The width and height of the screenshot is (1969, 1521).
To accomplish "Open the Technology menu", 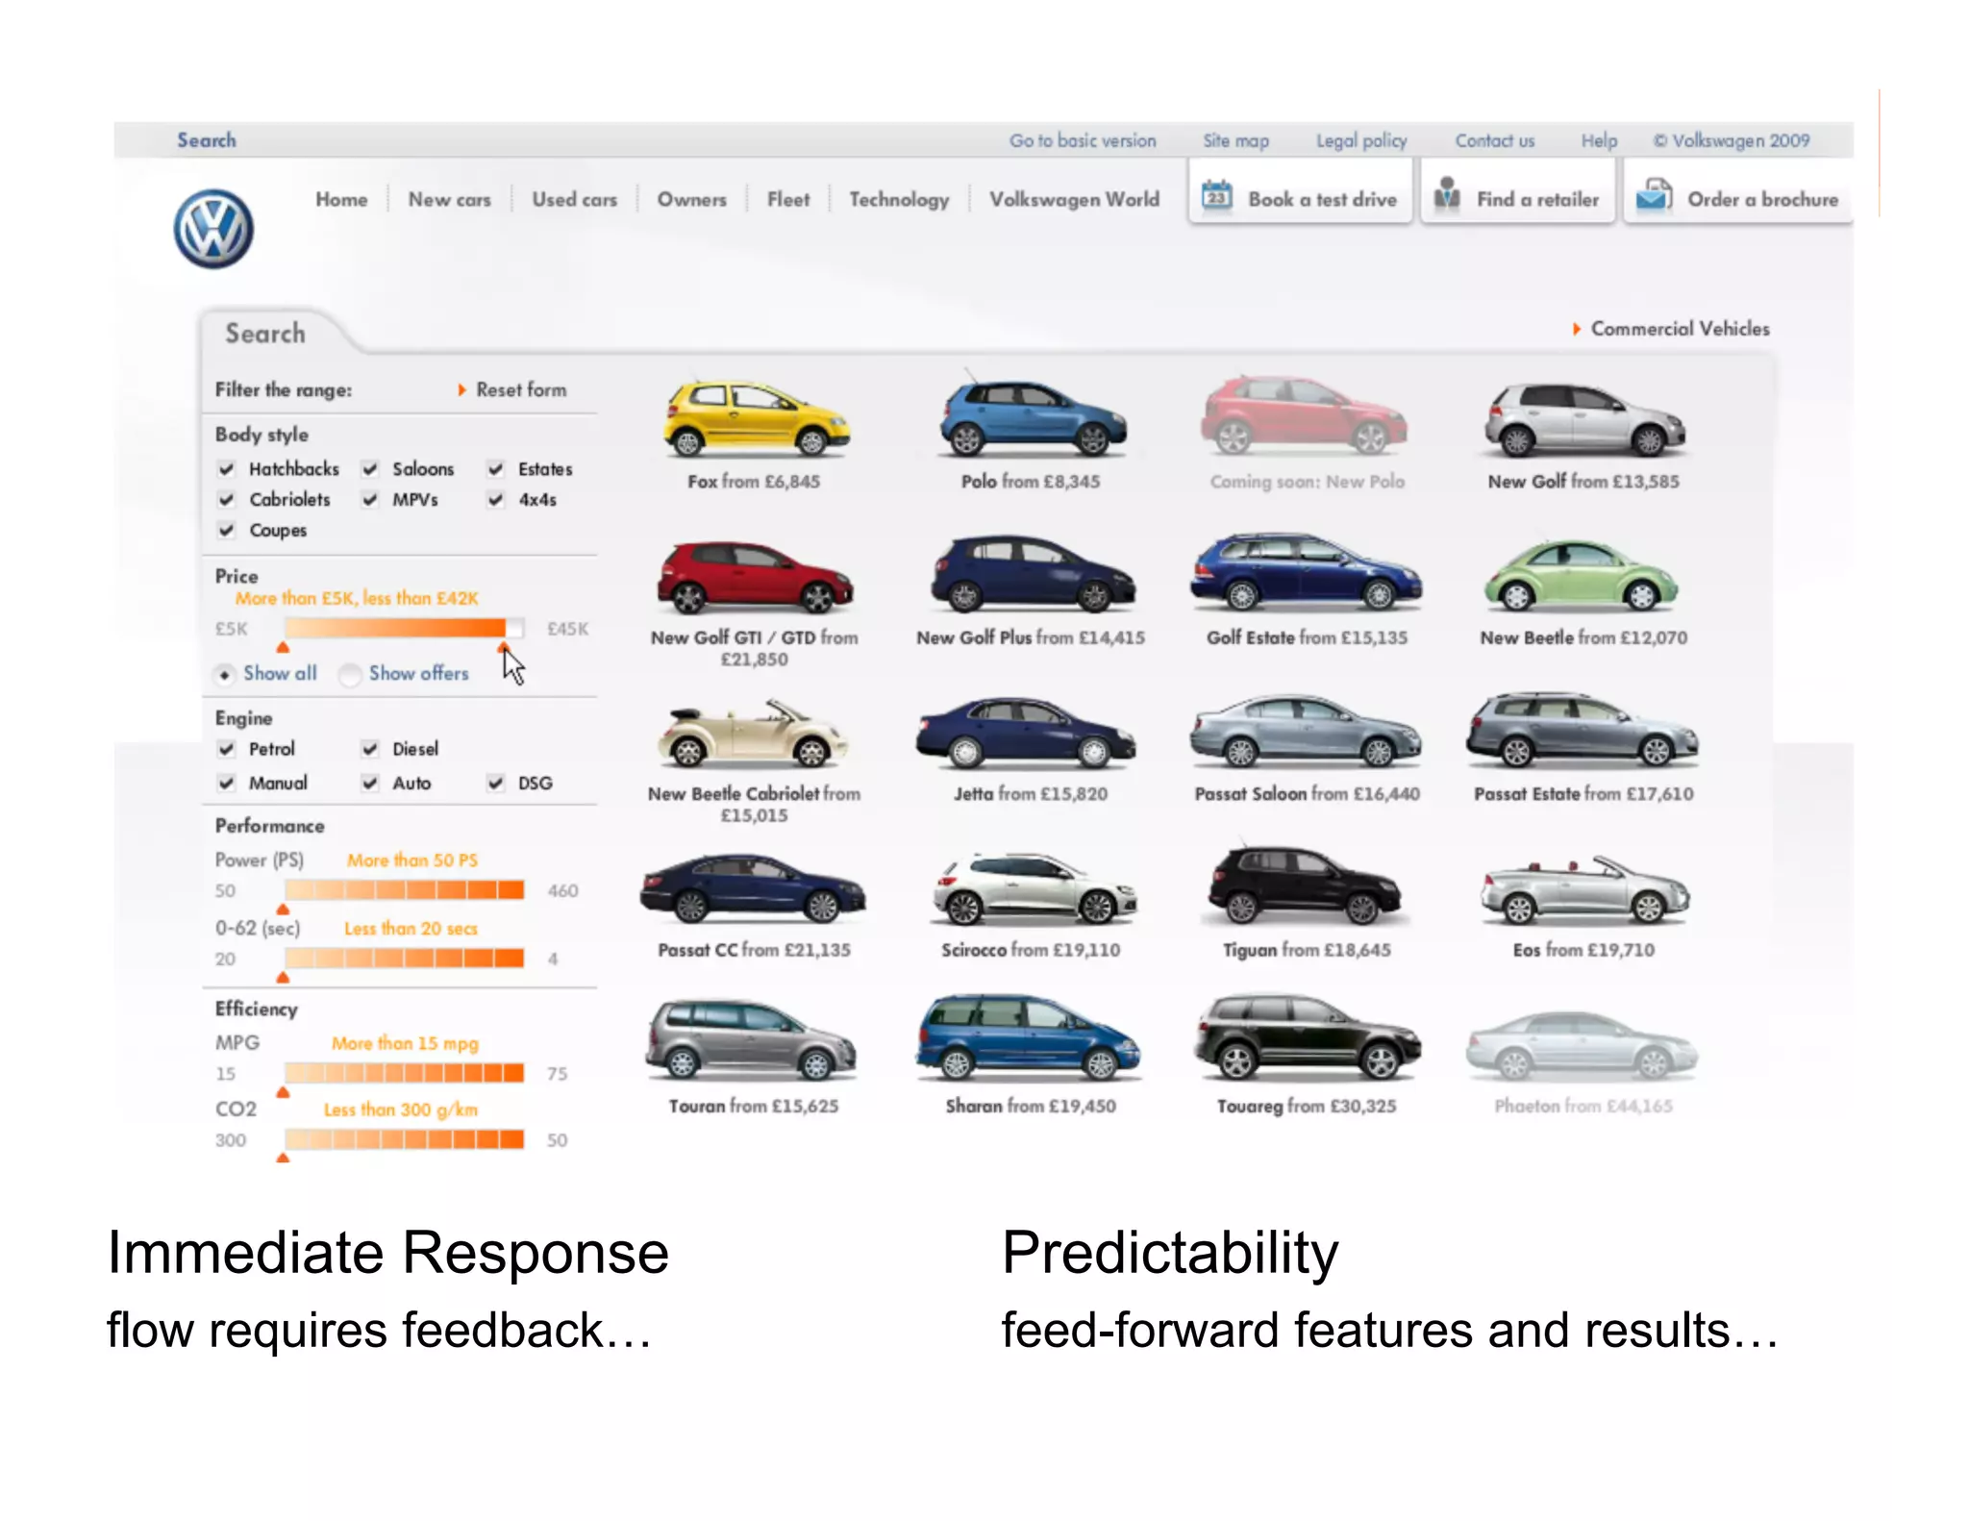I will pos(898,200).
